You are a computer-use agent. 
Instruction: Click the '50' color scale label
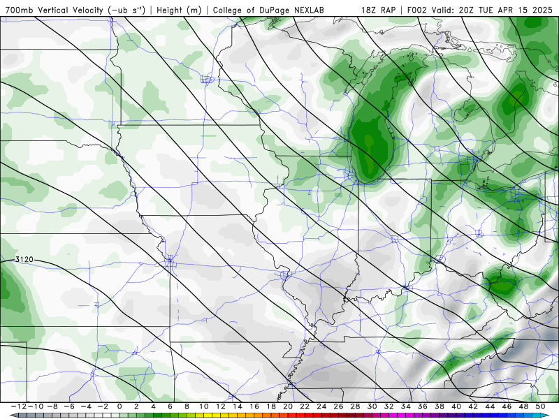pyautogui.click(x=540, y=406)
